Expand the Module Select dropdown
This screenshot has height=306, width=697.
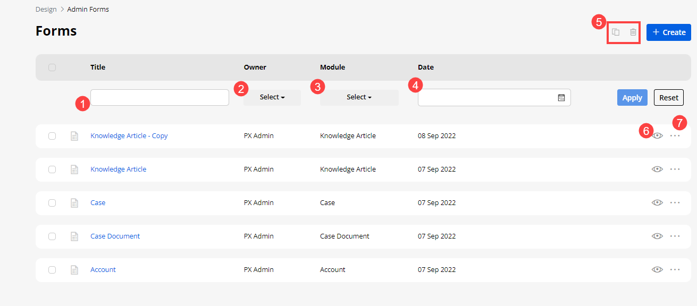(359, 97)
